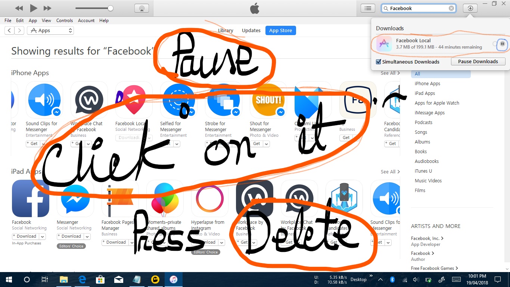
Task: Get Sound Clips for Messenger iPhone app
Action: pos(33,143)
